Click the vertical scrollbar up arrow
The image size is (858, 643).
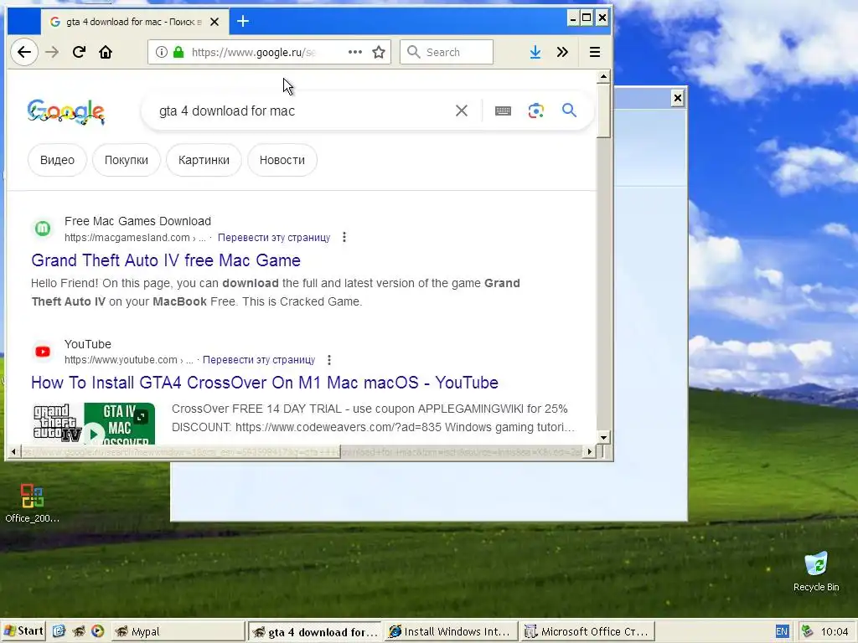pyautogui.click(x=603, y=76)
